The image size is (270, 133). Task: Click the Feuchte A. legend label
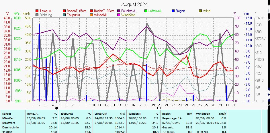click(128, 11)
